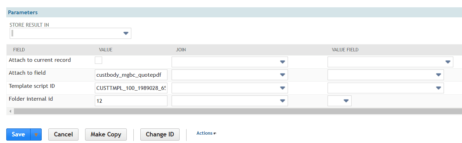Click the Cancel button
This screenshot has height=143, width=462.
pyautogui.click(x=63, y=134)
